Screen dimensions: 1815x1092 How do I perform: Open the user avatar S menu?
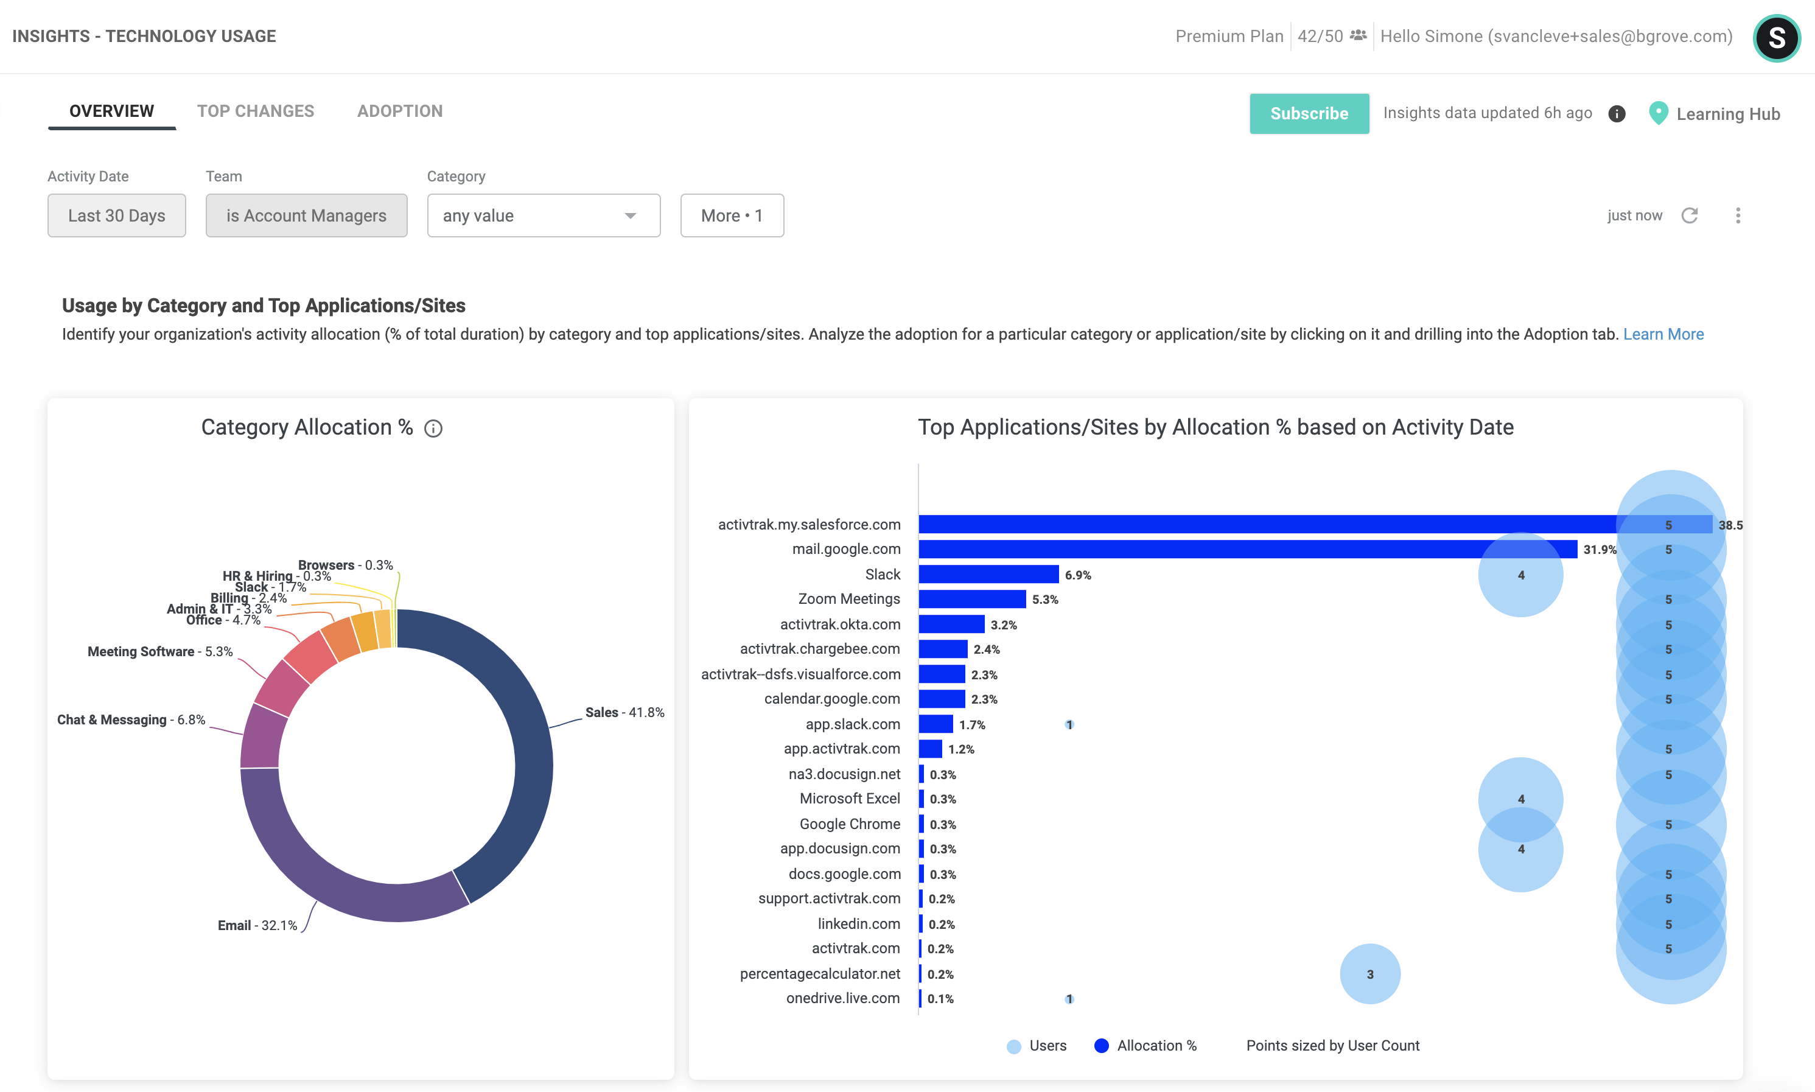1777,38
